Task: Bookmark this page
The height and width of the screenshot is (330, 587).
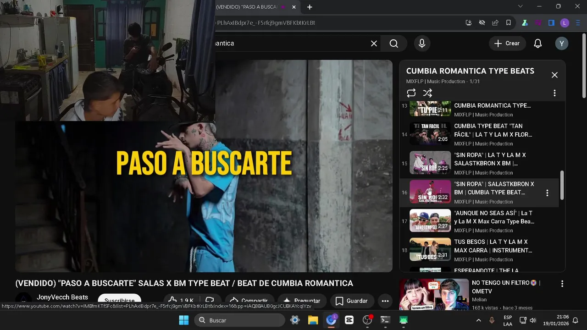Action: [x=509, y=23]
